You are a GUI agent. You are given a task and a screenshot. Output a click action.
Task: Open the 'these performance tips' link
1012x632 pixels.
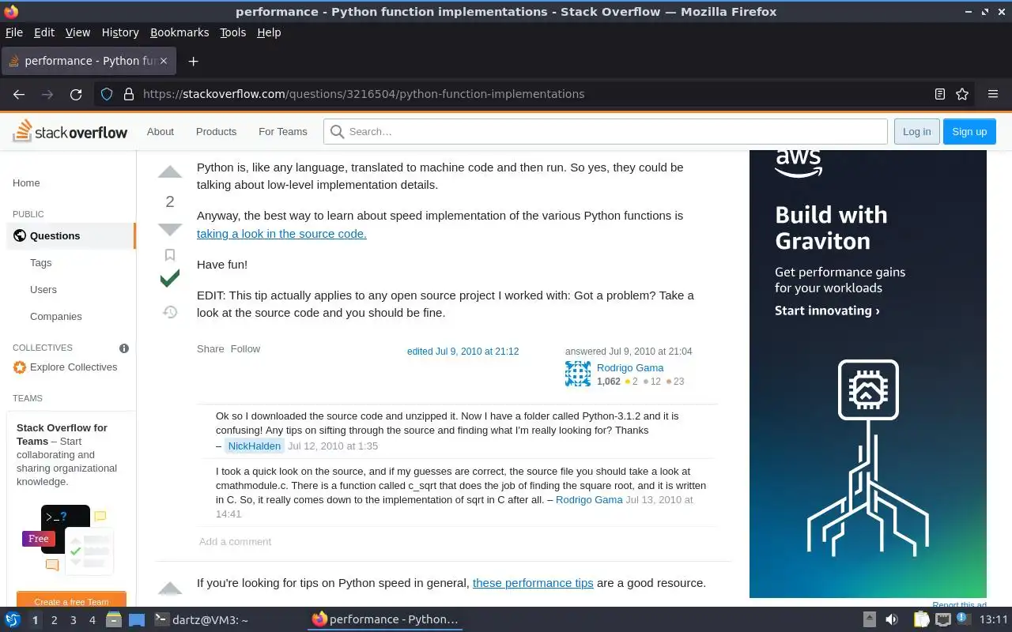pyautogui.click(x=533, y=583)
